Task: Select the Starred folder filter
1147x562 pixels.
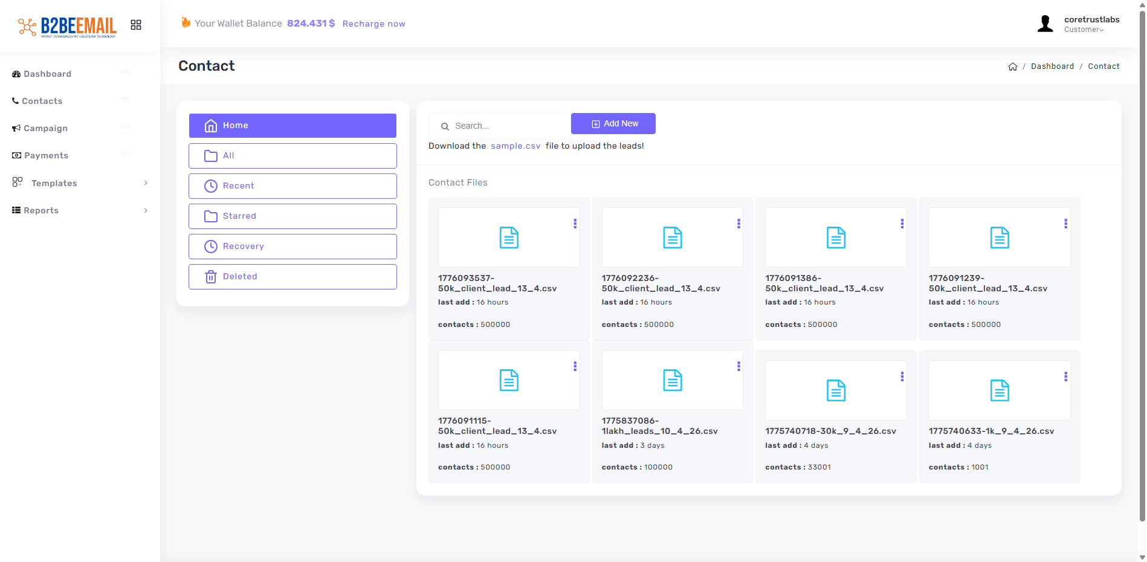Action: 292,216
